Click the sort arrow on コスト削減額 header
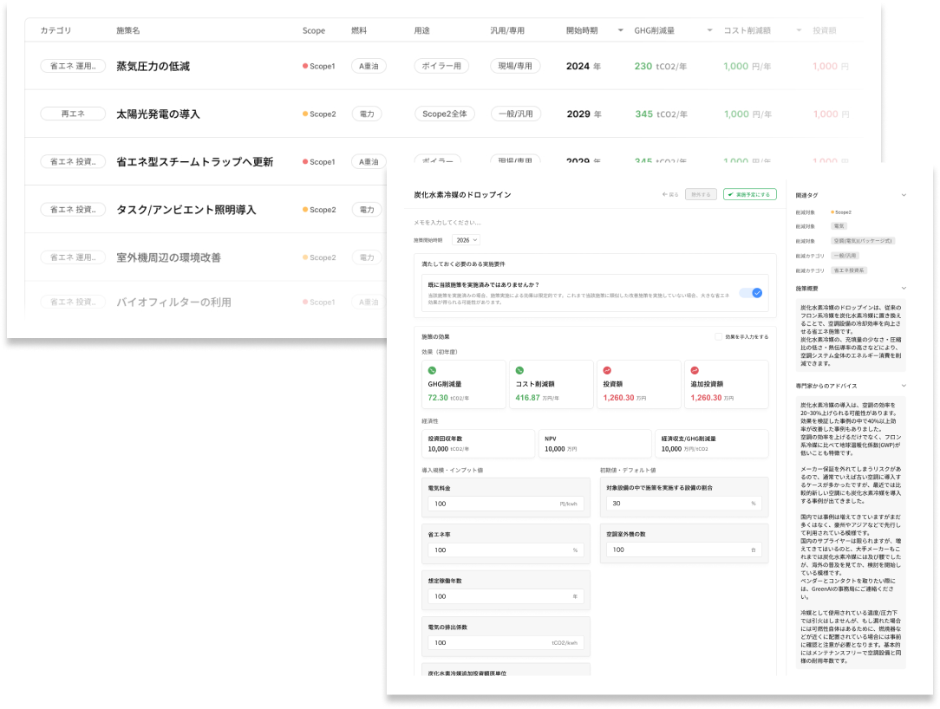940x709 pixels. click(x=797, y=29)
